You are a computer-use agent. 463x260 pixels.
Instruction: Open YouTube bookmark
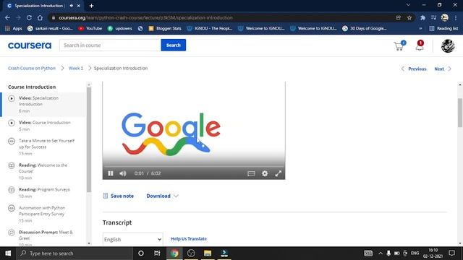90,28
